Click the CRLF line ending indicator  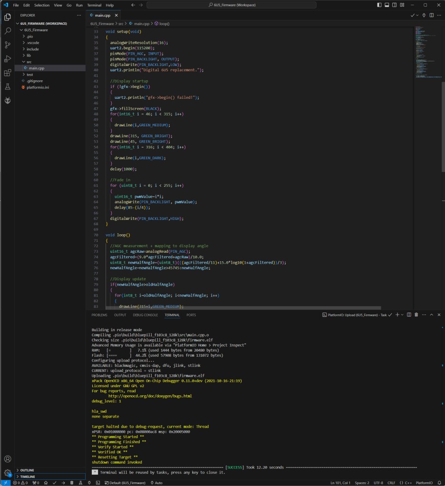pos(391,483)
